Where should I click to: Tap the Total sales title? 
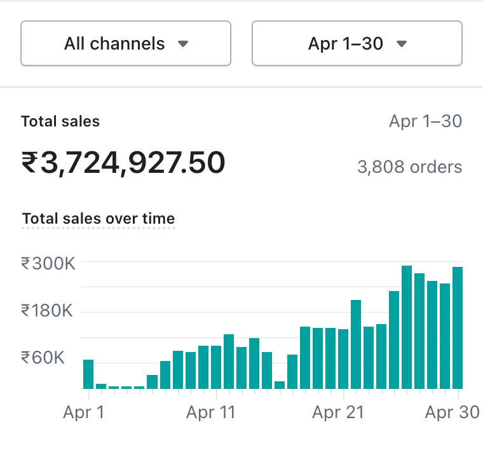60,121
